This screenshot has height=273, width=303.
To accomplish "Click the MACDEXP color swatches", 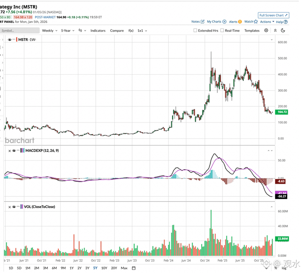I will [22, 150].
